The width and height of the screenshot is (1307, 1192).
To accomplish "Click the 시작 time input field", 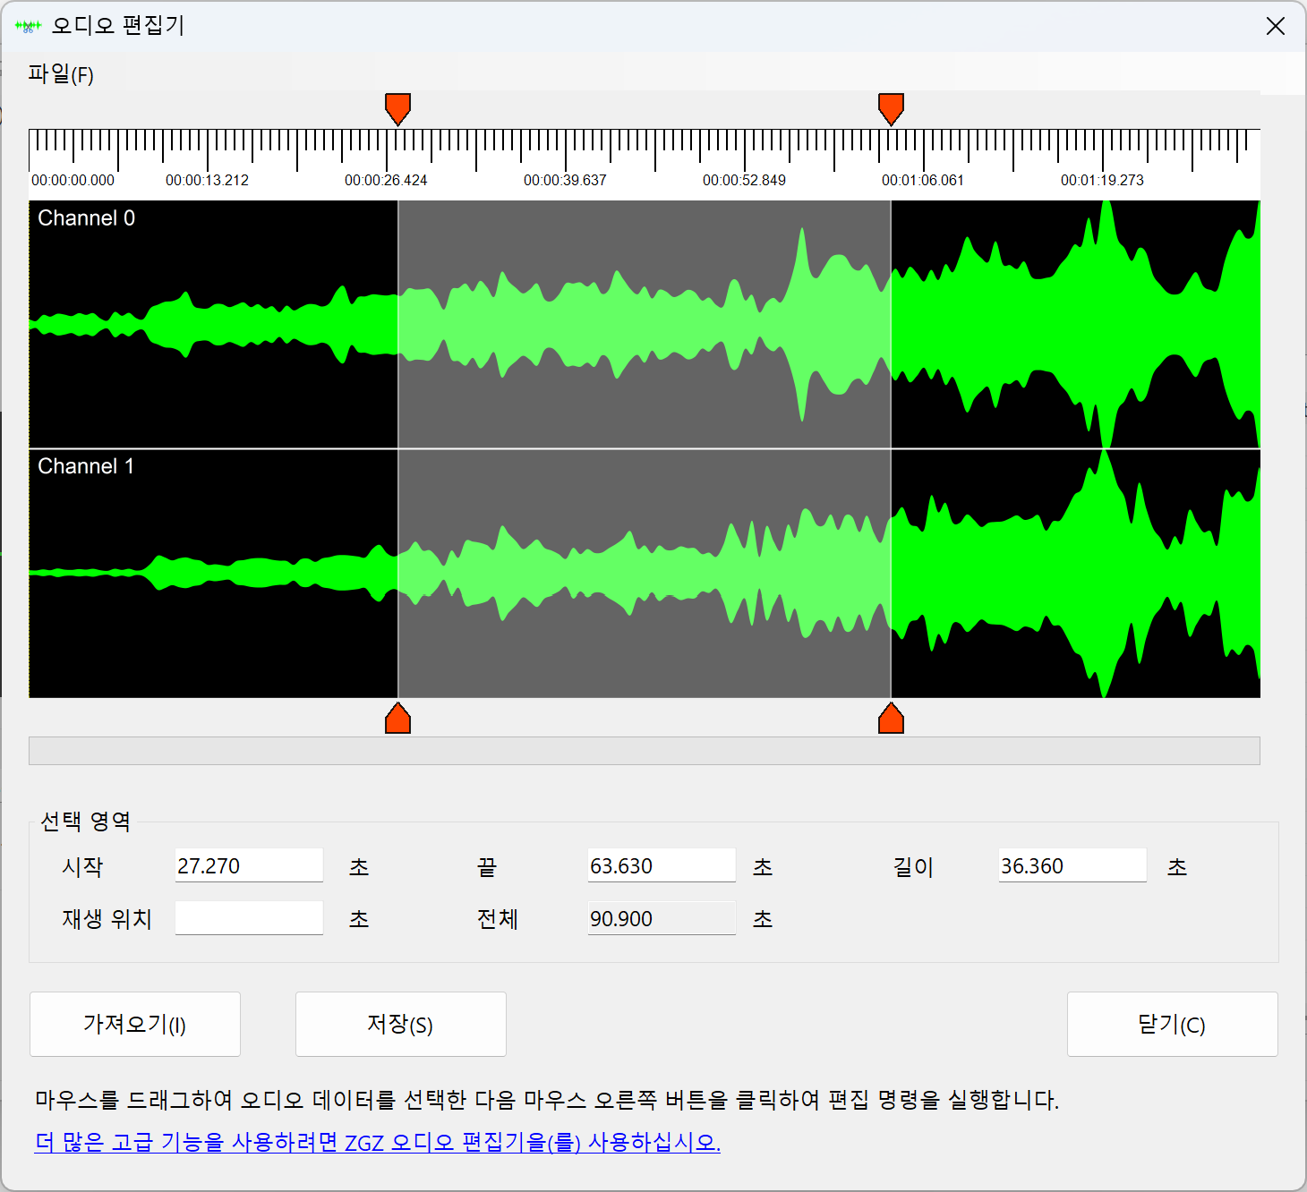I will click(249, 865).
